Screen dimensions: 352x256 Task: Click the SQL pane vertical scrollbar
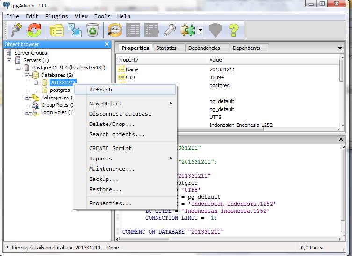point(343,191)
